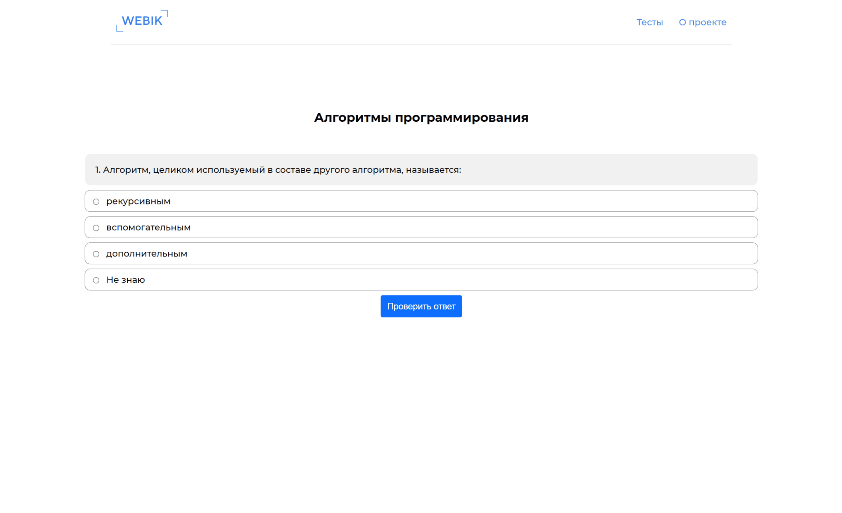842x513 pixels.
Task: Click the WEBIK logo
Action: coord(142,21)
